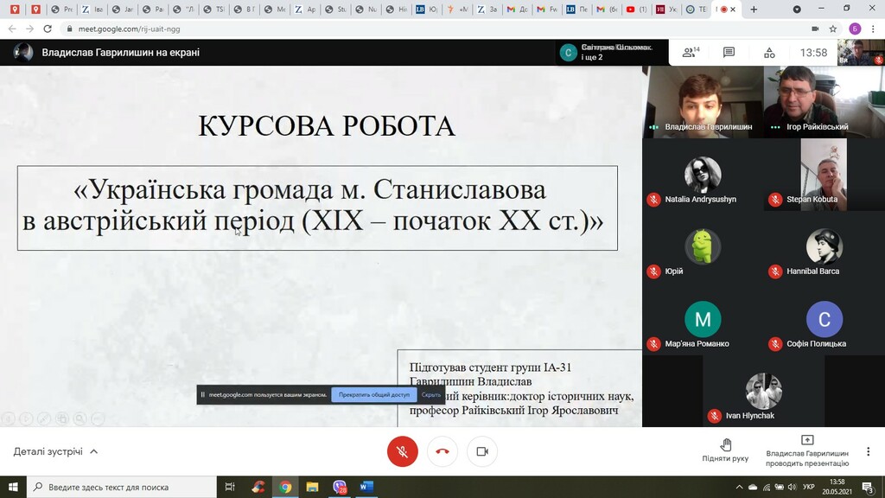Click the Прекратить общий доступ button
Screen dimensions: 885x498
coord(374,395)
